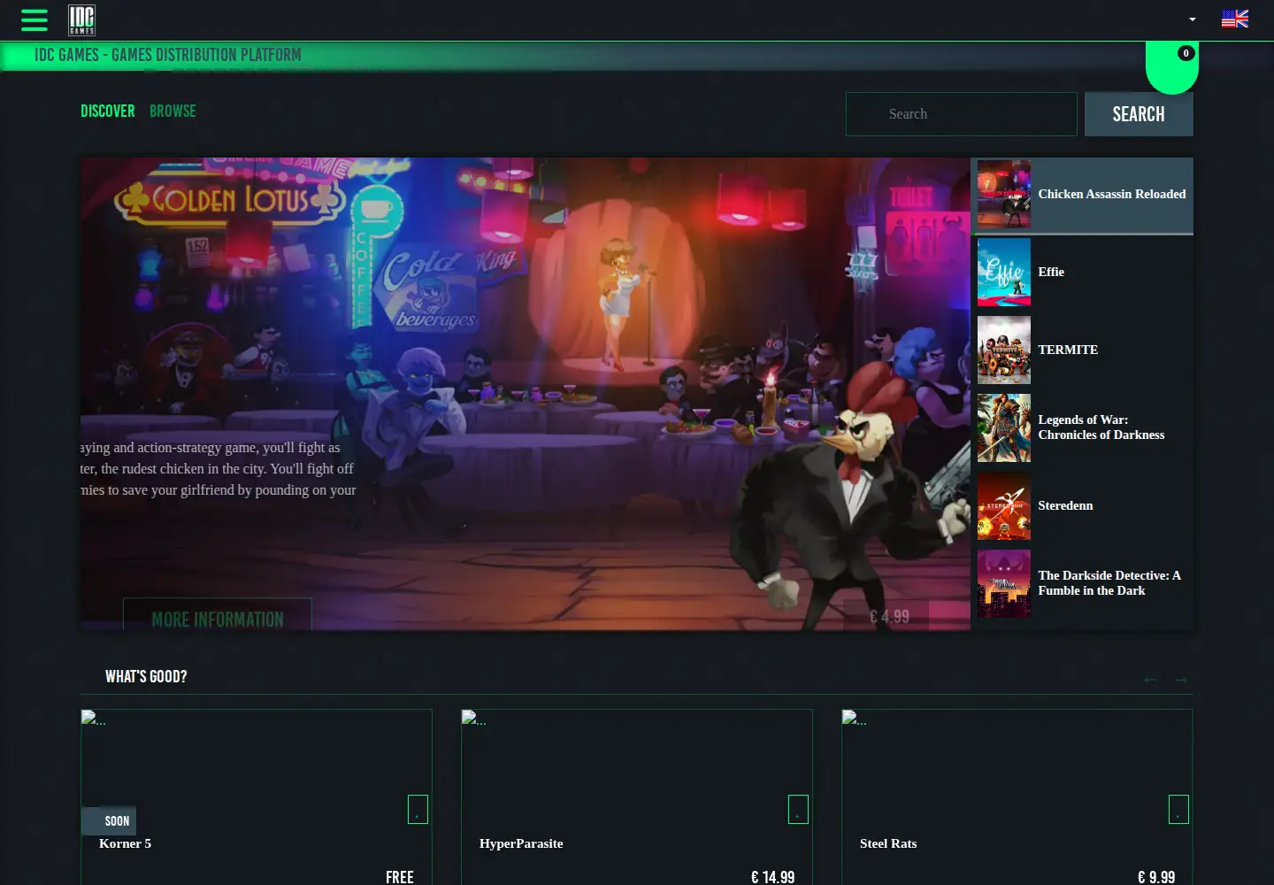Click small green-outlined button on Korner 5 card
Image resolution: width=1274 pixels, height=885 pixels.
(x=418, y=810)
